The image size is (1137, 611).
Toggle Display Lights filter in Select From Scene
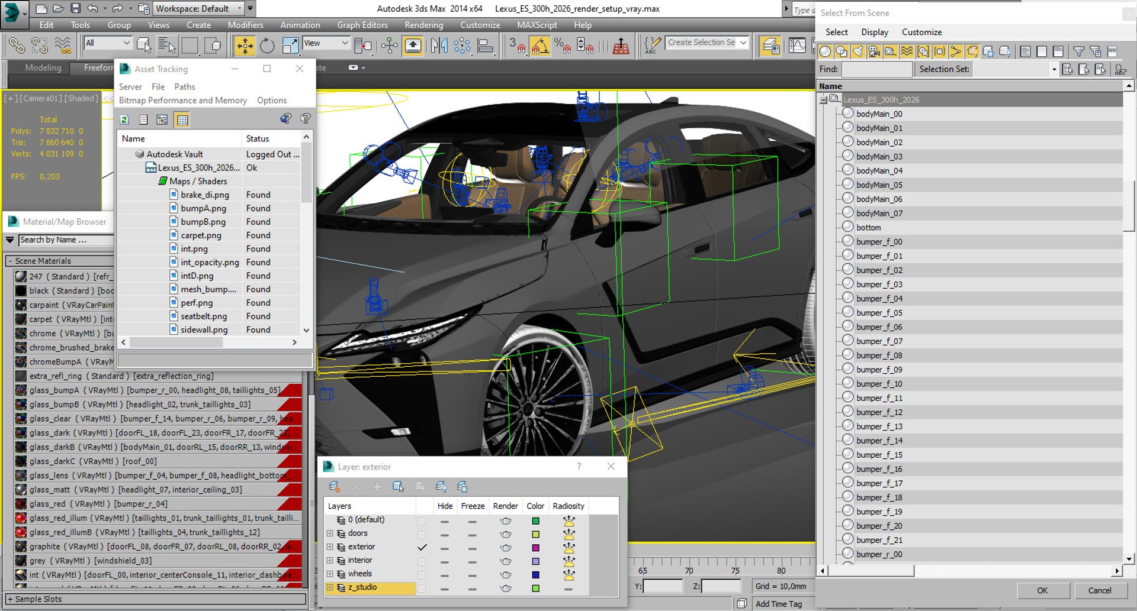(x=857, y=51)
